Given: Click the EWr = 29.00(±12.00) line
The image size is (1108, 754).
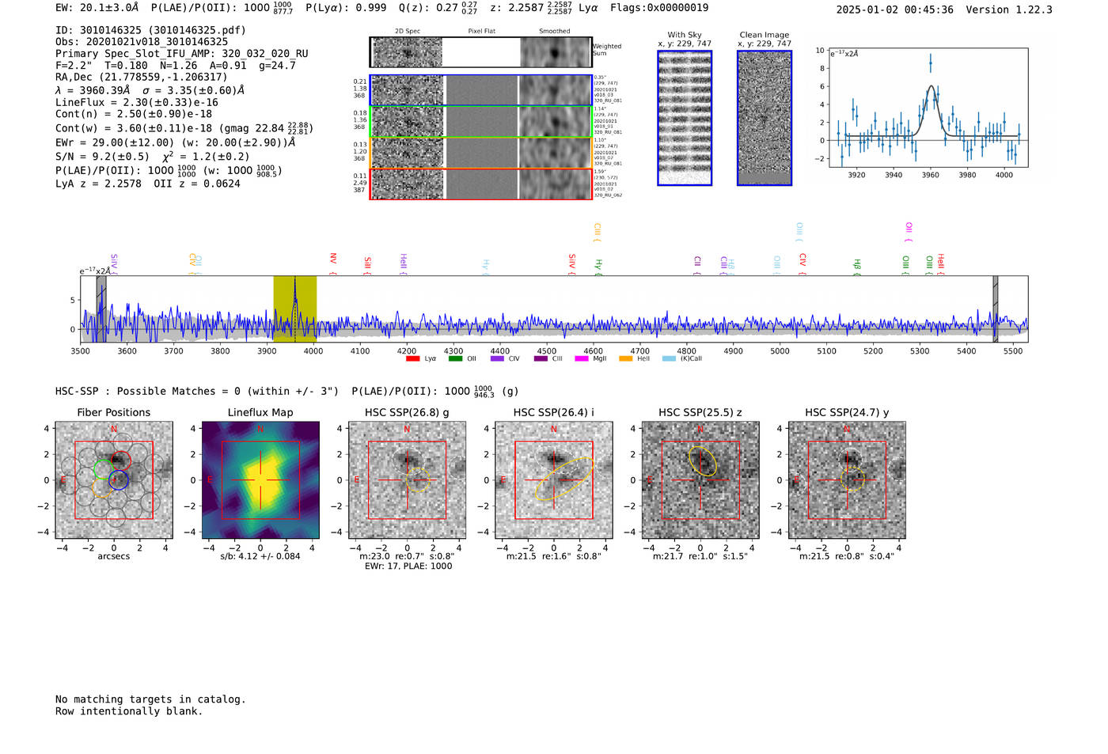Looking at the screenshot, I should click(176, 142).
